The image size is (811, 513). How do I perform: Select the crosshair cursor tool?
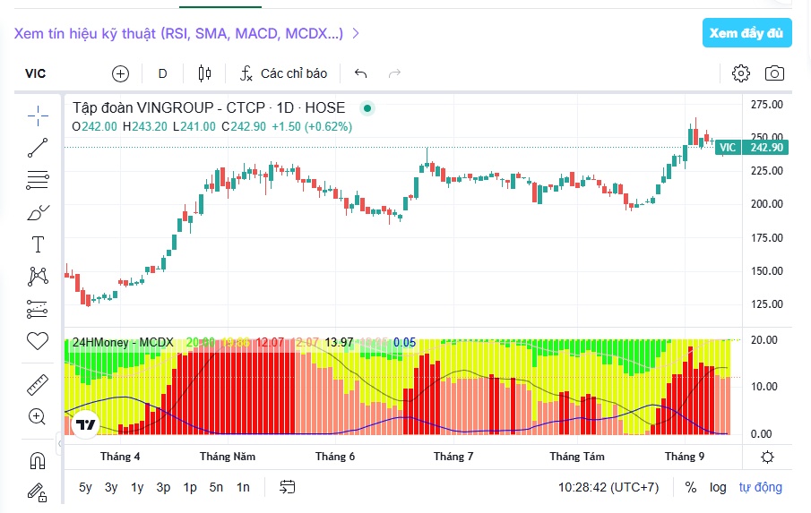pos(38,115)
